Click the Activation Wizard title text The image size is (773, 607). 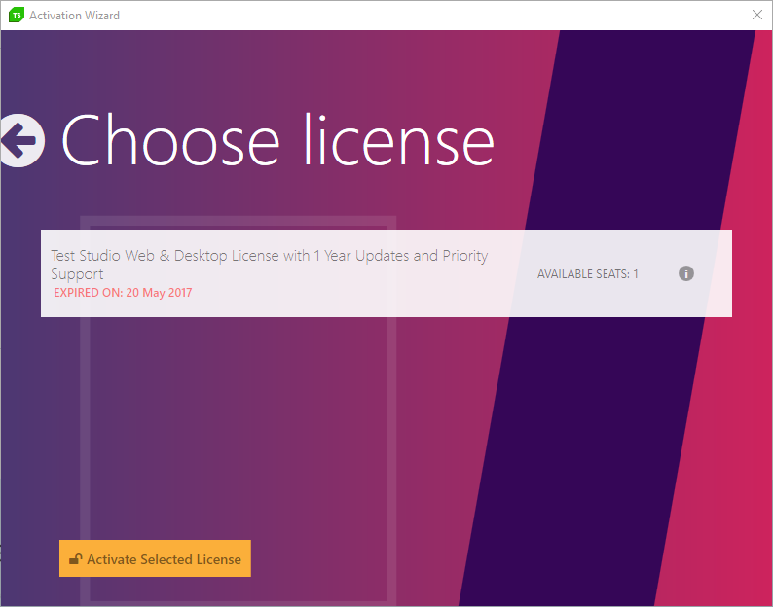75,16
